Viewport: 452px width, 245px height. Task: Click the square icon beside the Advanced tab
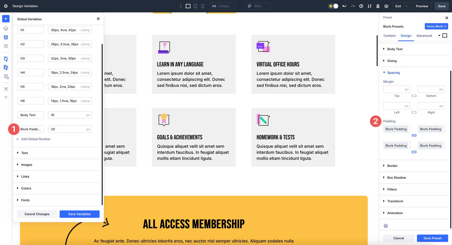[x=445, y=35]
